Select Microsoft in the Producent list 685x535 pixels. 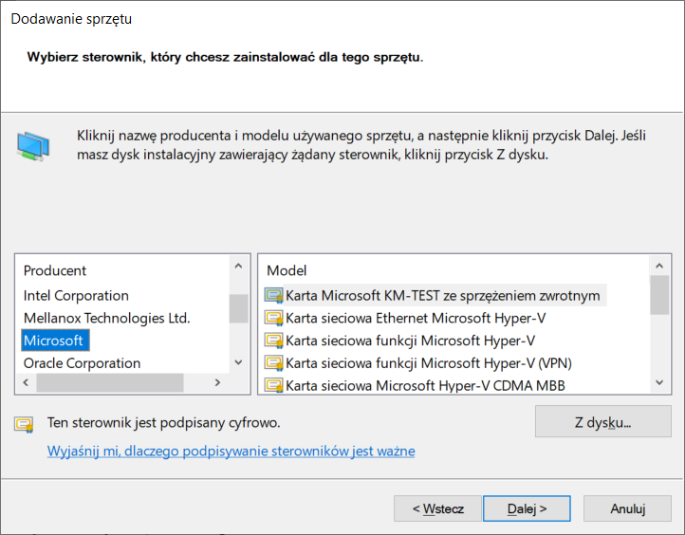point(53,341)
